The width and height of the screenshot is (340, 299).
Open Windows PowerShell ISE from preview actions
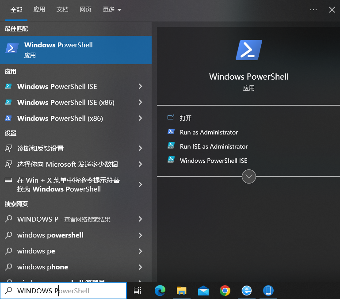pos(214,161)
